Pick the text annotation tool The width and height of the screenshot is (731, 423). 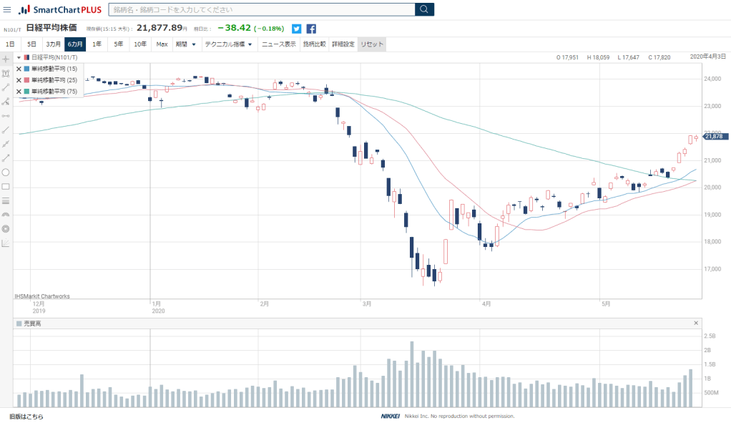(x=6, y=73)
